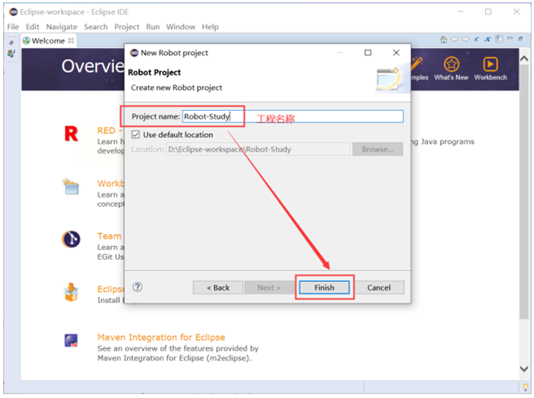Image resolution: width=534 pixels, height=398 pixels.
Task: Open the What's New star icon
Action: click(x=451, y=64)
